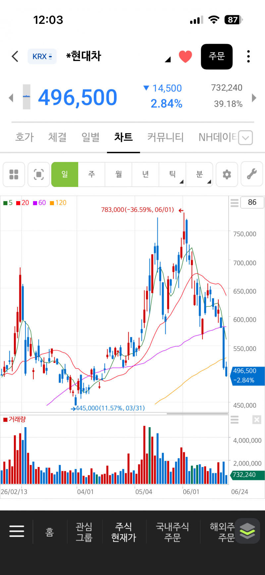Viewport: 265px width, 575px height.
Task: Go to 홈 in bottom navigation
Action: coord(49,532)
